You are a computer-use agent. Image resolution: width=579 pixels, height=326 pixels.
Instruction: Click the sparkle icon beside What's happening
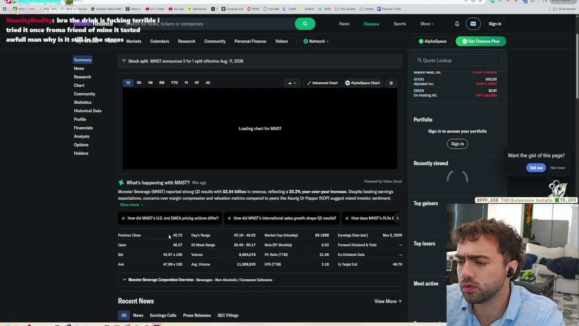click(x=121, y=182)
